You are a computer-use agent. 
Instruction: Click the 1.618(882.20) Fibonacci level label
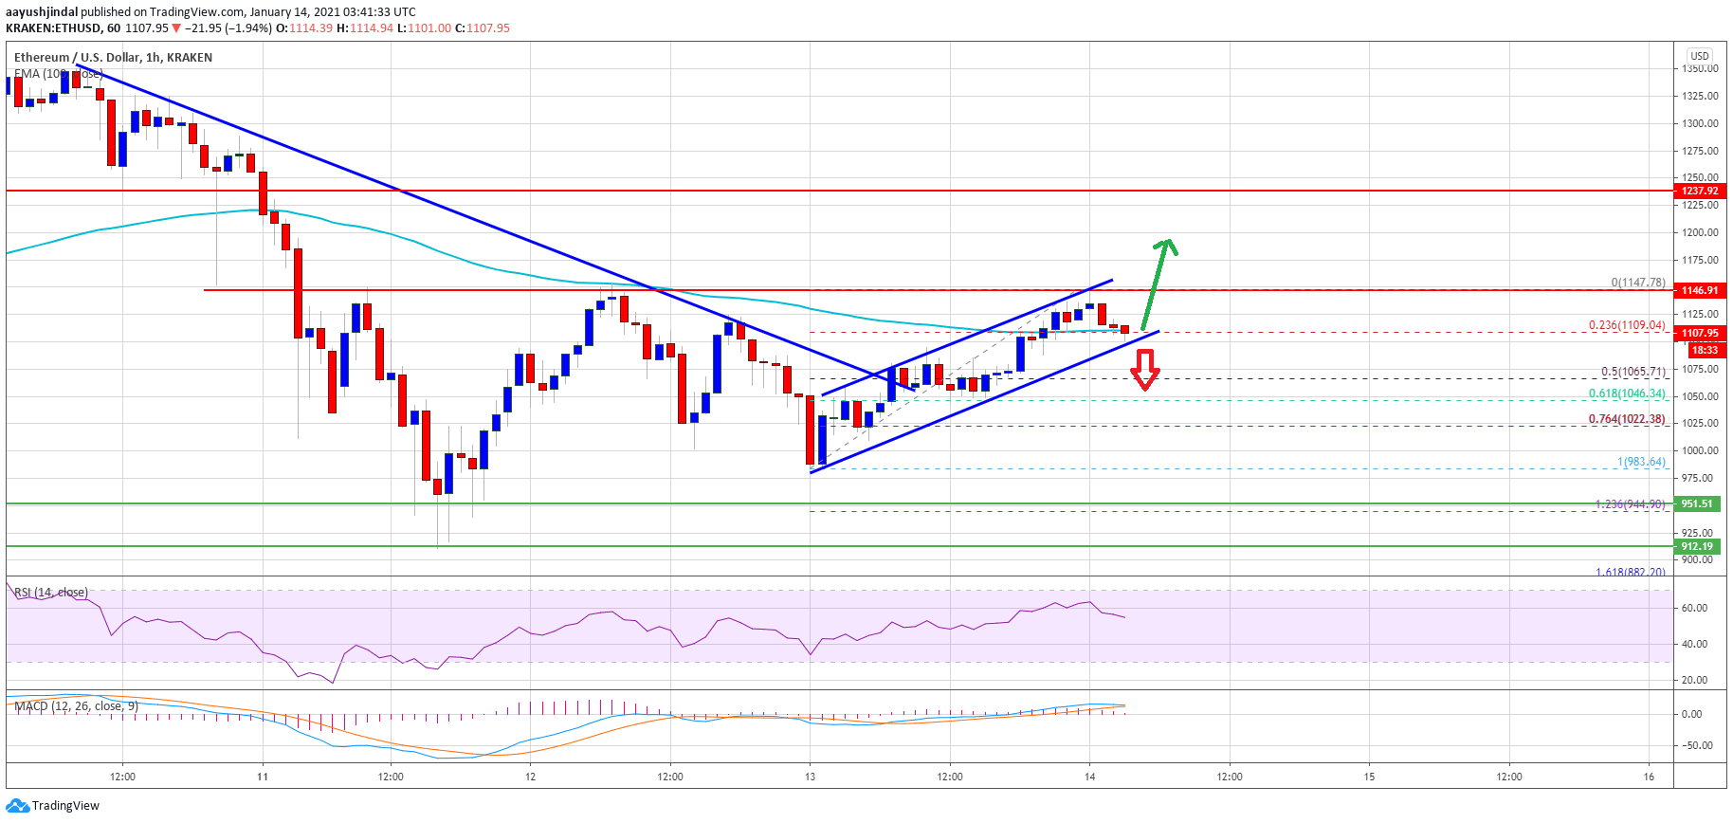point(1630,572)
